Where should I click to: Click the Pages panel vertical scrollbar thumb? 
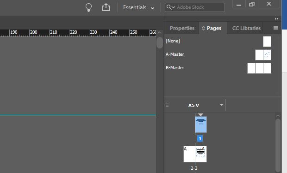(278, 145)
